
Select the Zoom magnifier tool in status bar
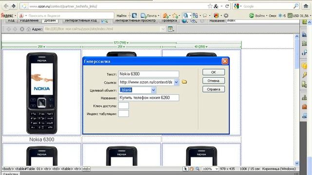point(197,169)
